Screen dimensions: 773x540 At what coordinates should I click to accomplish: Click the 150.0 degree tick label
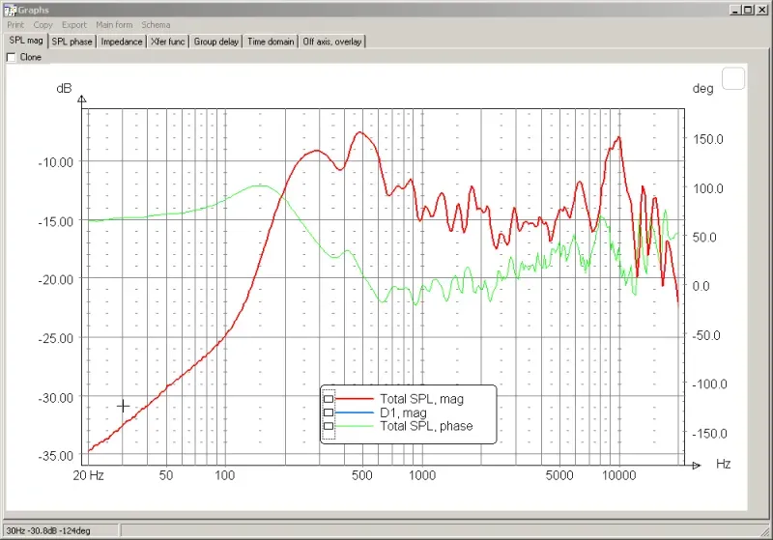pyautogui.click(x=708, y=139)
